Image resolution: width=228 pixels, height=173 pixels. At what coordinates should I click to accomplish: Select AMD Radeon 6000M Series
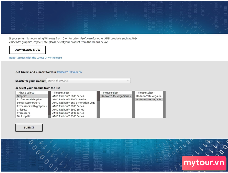(74, 100)
